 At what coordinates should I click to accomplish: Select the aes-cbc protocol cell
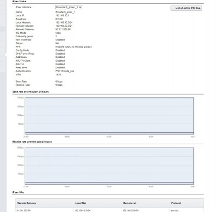click(175, 210)
